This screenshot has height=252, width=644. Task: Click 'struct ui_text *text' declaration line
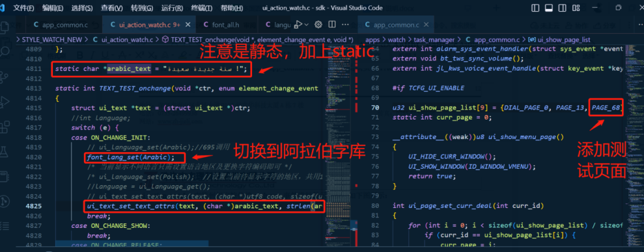(x=161, y=108)
